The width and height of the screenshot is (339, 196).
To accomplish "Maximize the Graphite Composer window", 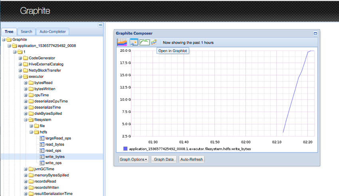I will pos(315,33).
